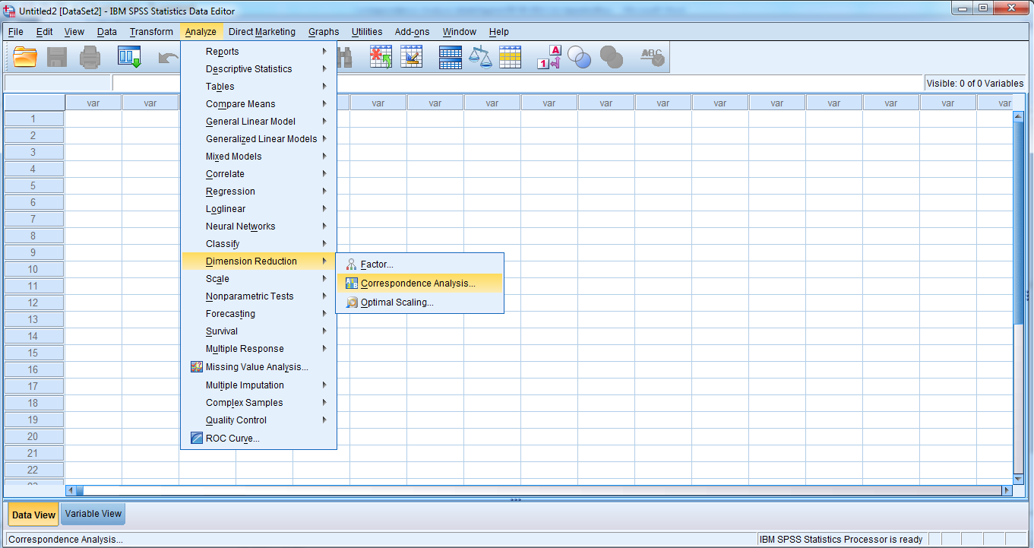Select row header 10

coord(33,269)
